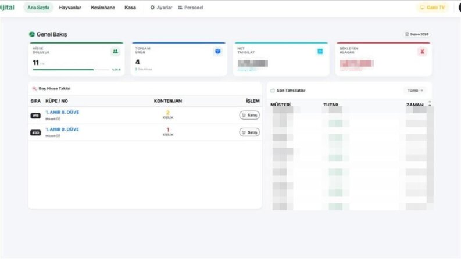Click Satış button for 8. DÜVE
461x259 pixels.
tap(249, 116)
